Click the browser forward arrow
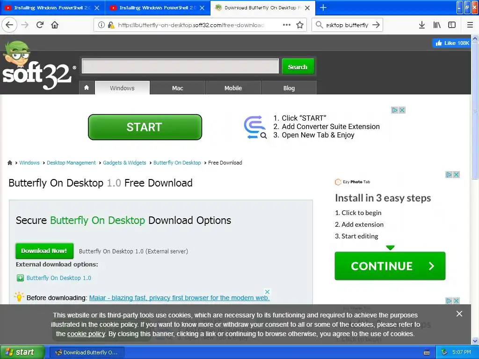Image resolution: width=479 pixels, height=359 pixels. pyautogui.click(x=25, y=25)
